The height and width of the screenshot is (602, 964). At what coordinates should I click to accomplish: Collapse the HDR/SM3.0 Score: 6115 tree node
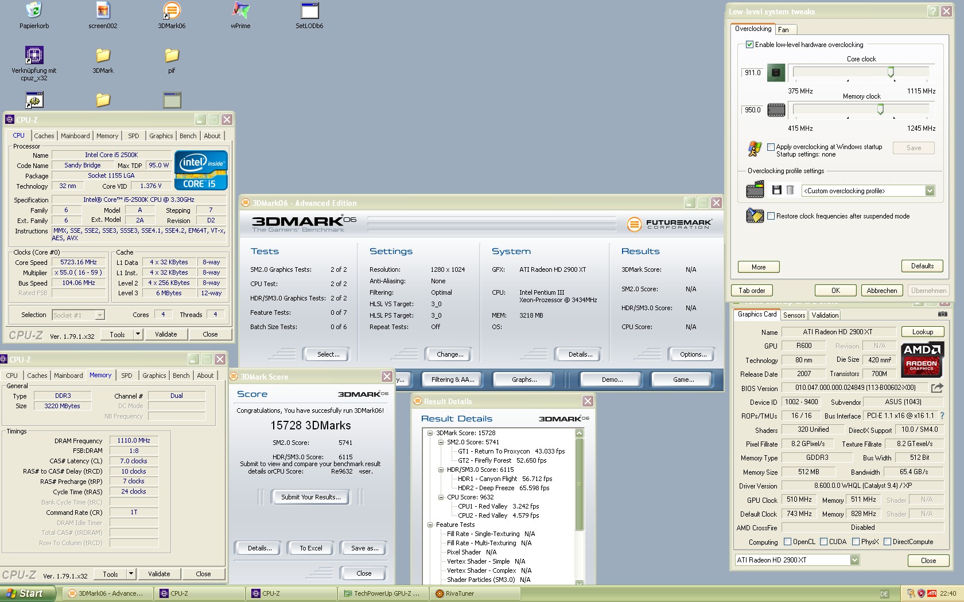pyautogui.click(x=441, y=470)
